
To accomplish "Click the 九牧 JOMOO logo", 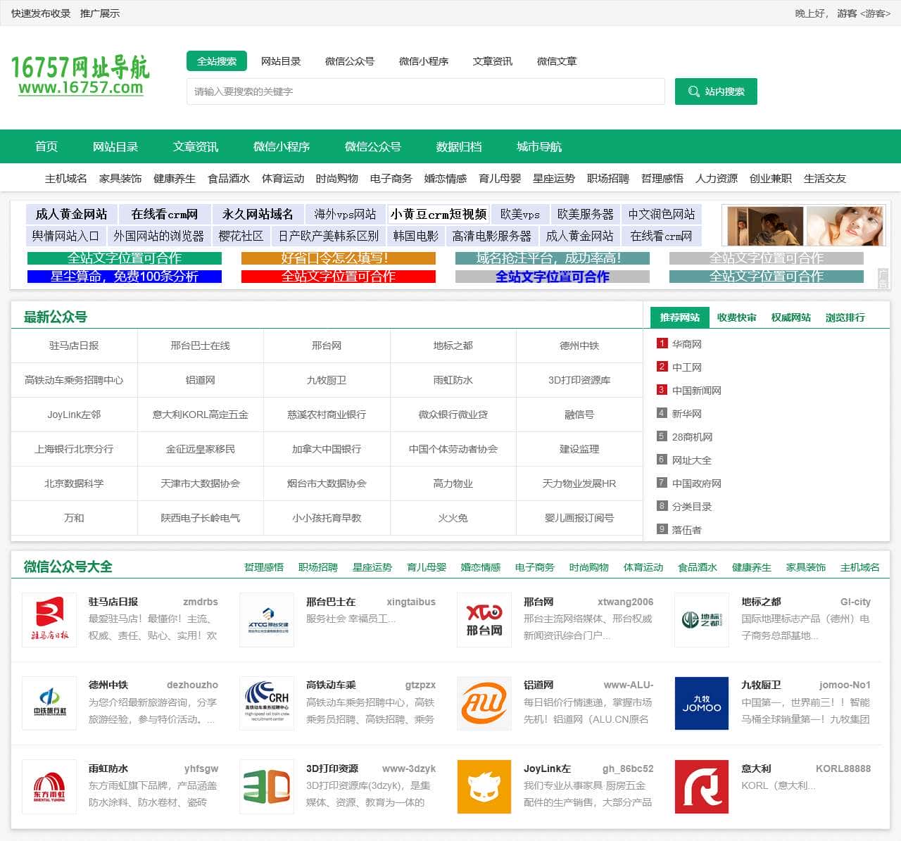I will coord(701,703).
